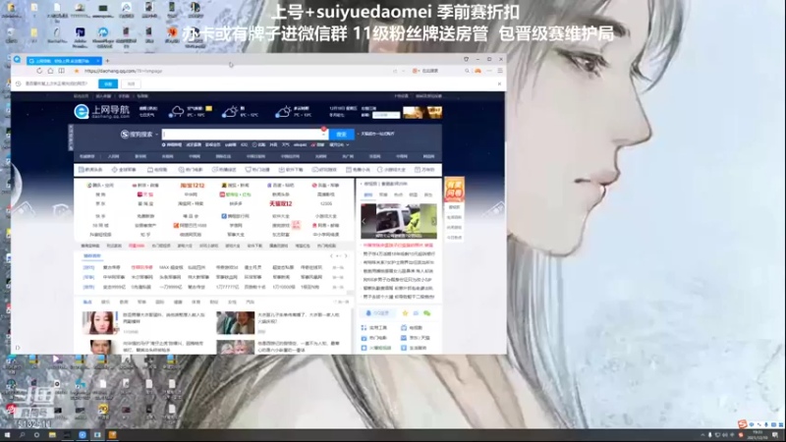Image resolution: width=786 pixels, height=442 pixels.
Task: Click the game controller icon in toolbar
Action: pos(477,71)
